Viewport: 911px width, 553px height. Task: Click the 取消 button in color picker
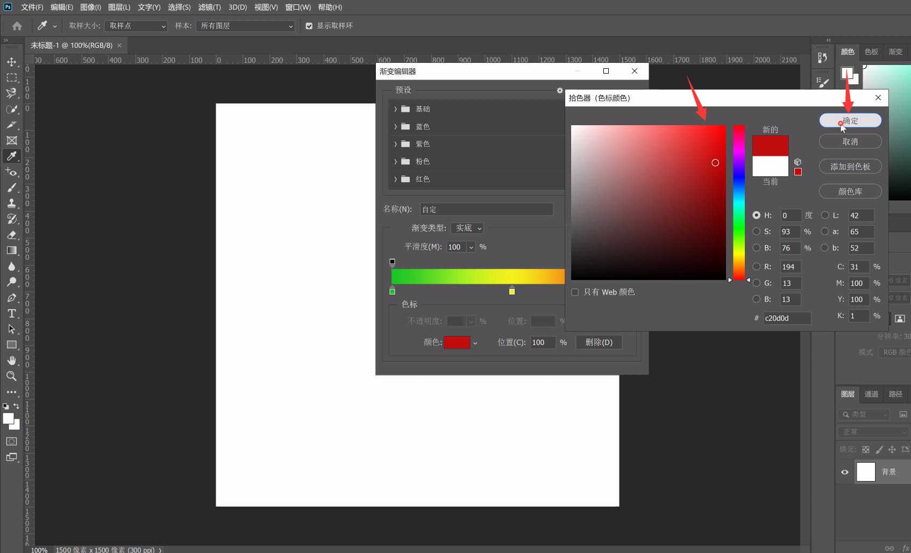point(850,141)
